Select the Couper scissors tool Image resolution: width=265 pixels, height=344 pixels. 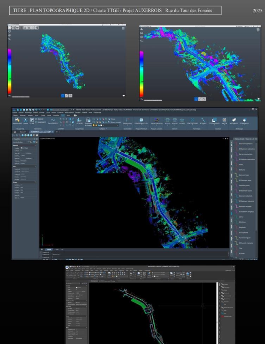tap(25, 120)
